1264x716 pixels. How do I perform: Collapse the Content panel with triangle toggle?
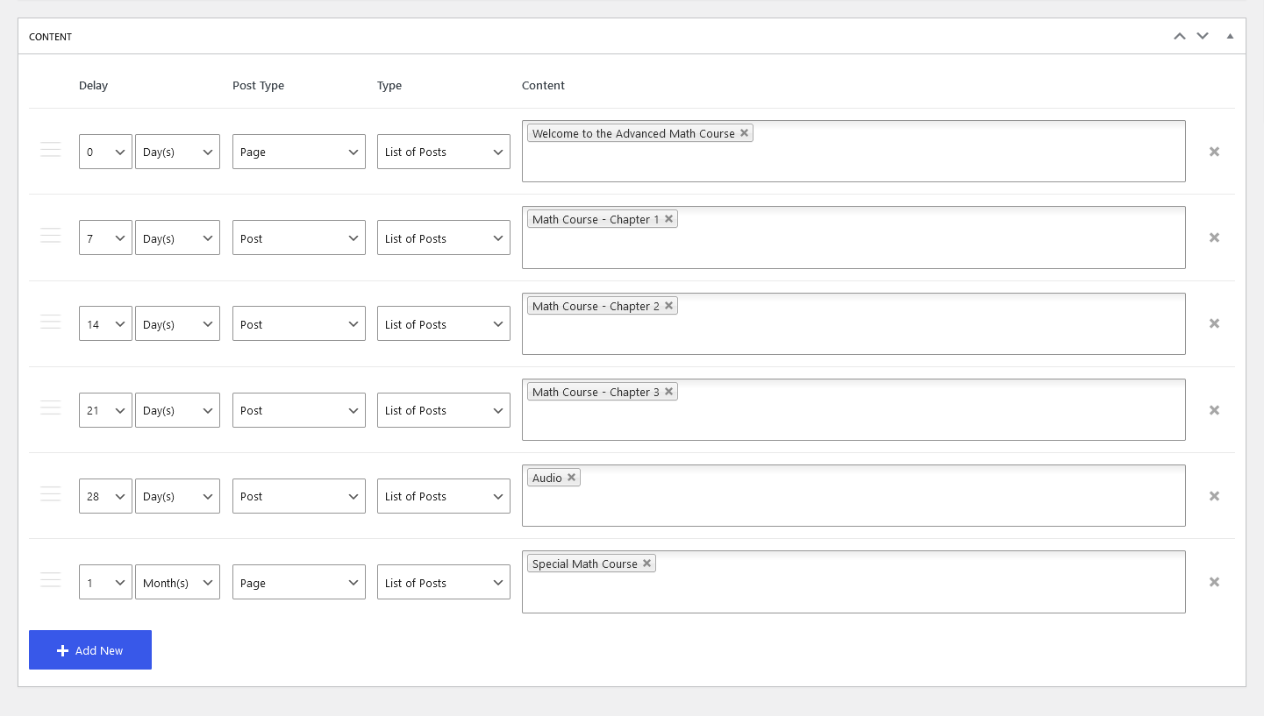tap(1230, 36)
